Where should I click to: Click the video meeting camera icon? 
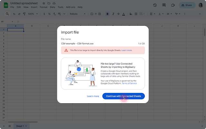[x=173, y=5]
